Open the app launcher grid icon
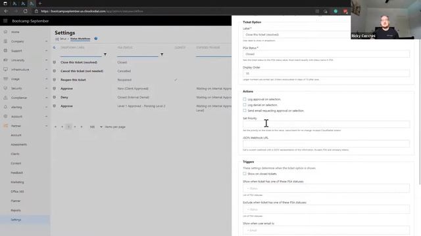 [5, 21]
